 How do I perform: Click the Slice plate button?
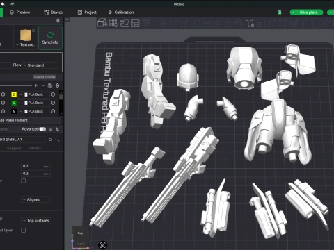coord(309,12)
